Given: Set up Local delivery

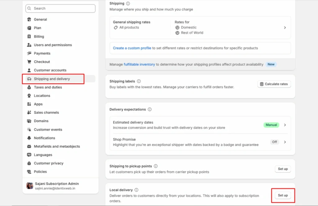Looking at the screenshot, I should point(283,195).
